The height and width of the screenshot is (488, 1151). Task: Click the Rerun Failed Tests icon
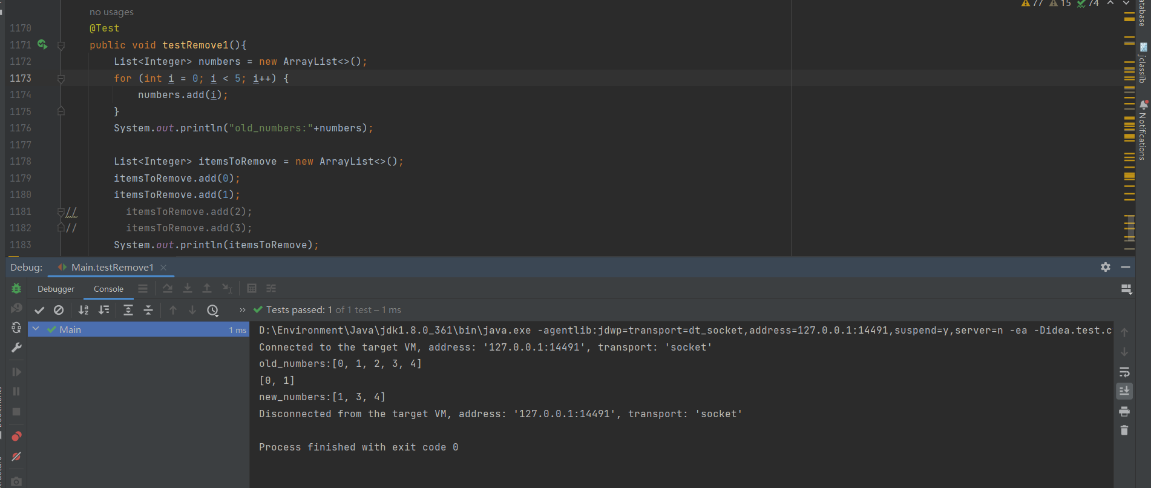point(16,309)
